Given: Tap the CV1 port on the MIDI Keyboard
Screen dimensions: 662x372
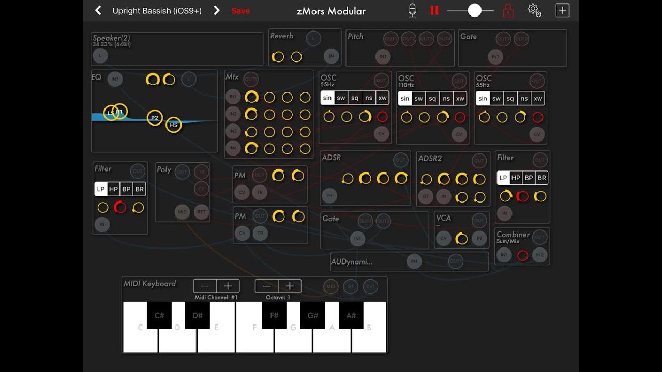Looking at the screenshot, I should pos(370,286).
